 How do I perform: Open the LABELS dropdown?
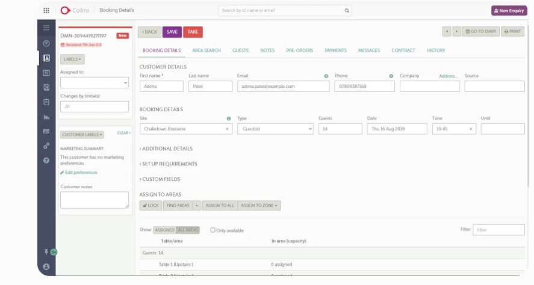point(72,59)
